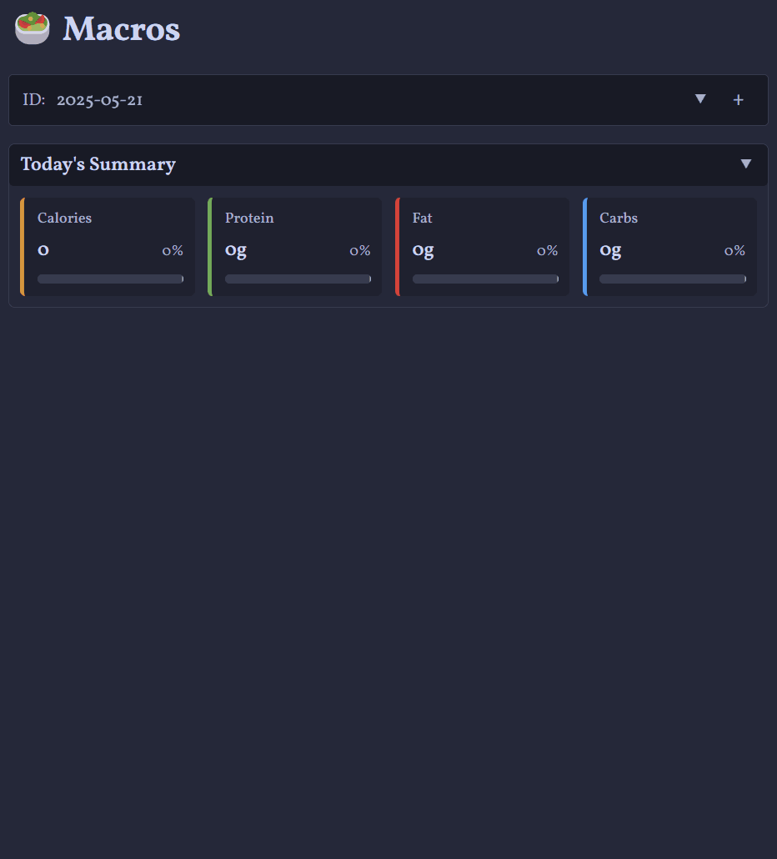777x859 pixels.
Task: Click the Protein 0% percentage
Action: tap(360, 251)
